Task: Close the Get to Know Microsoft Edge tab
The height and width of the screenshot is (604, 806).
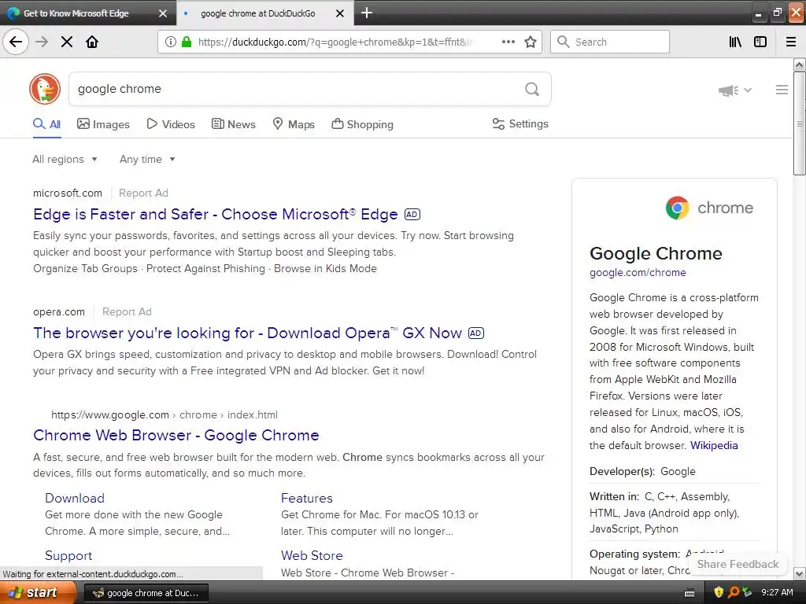Action: tap(162, 13)
